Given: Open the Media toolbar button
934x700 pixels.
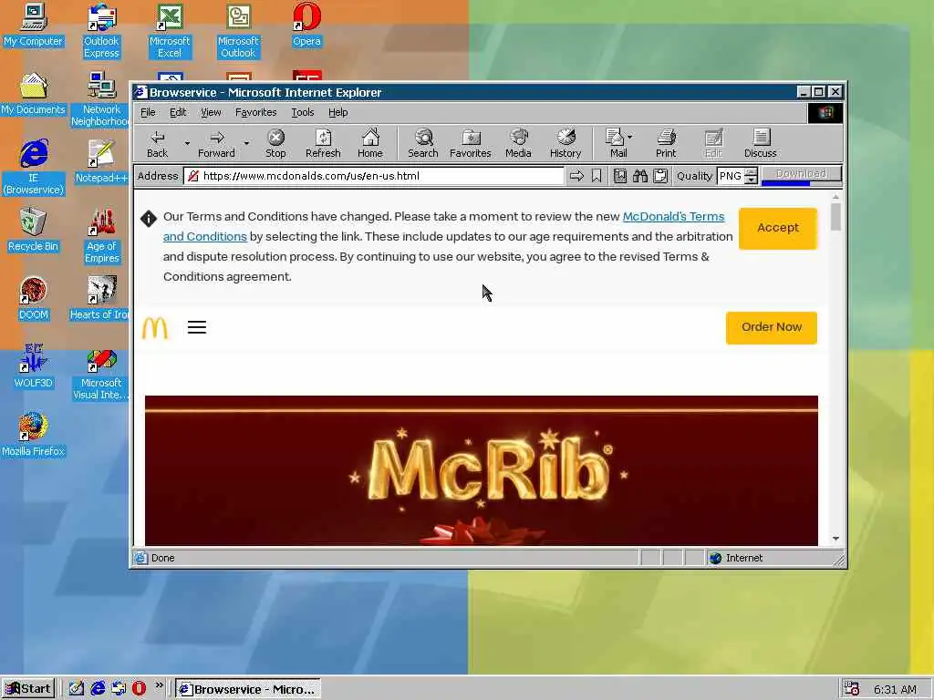Looking at the screenshot, I should (x=518, y=144).
